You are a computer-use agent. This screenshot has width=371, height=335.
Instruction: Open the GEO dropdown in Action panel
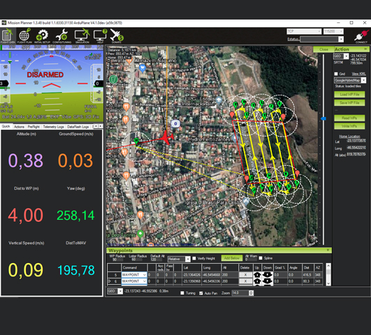[346, 57]
